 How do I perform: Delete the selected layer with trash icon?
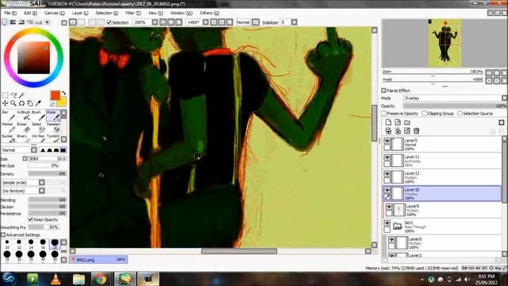pos(416,130)
